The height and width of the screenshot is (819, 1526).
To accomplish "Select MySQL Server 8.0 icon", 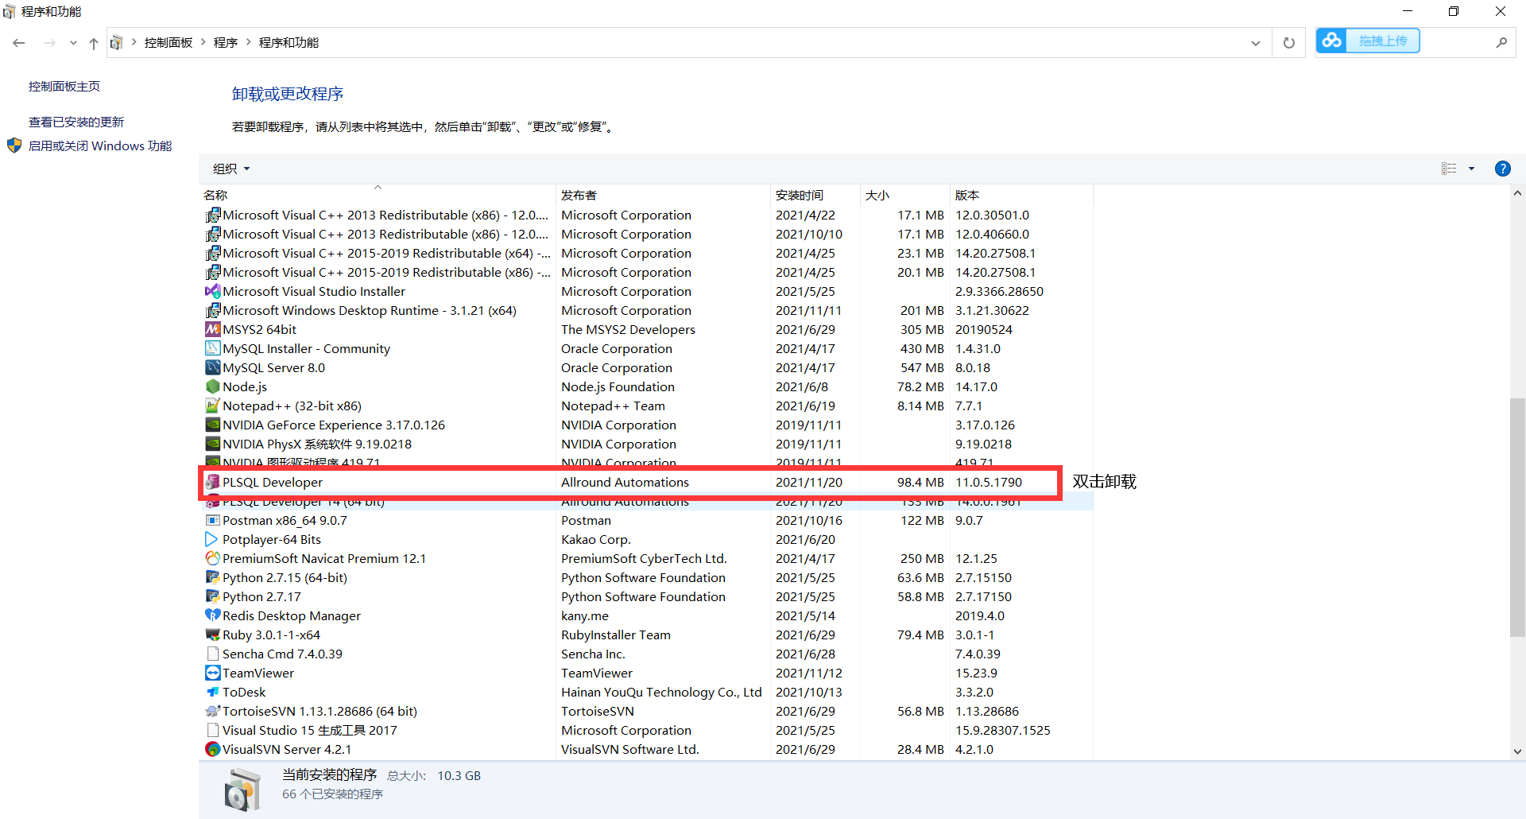I will point(212,367).
